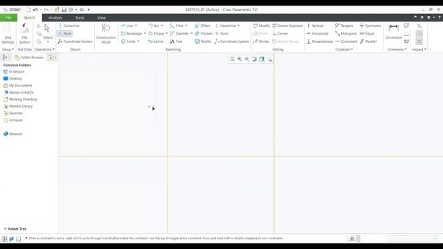
Task: Click the large Dimension tool
Action: tap(394, 32)
